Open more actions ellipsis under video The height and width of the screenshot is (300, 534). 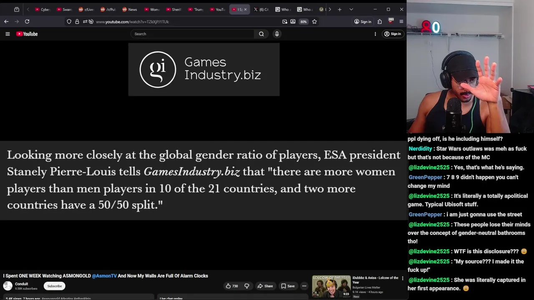[304, 286]
